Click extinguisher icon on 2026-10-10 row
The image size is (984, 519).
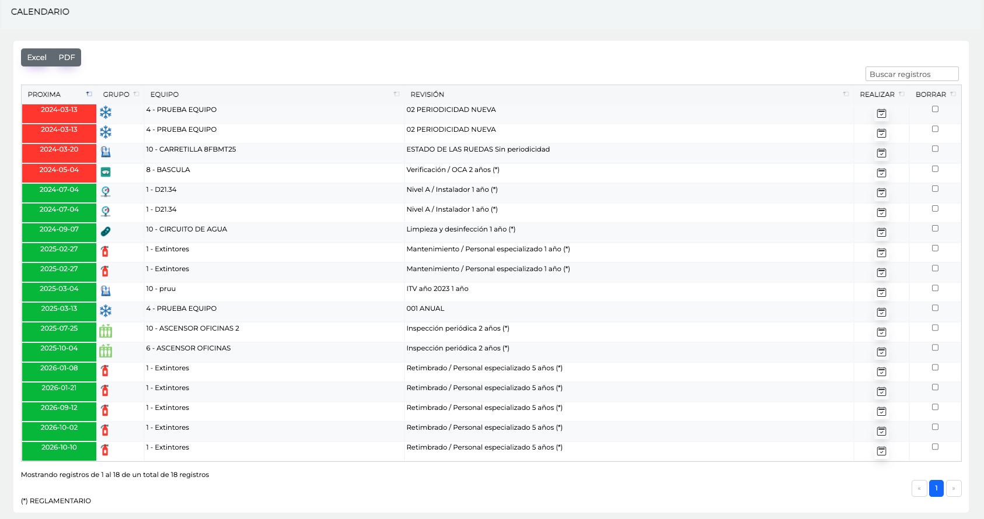click(x=105, y=450)
